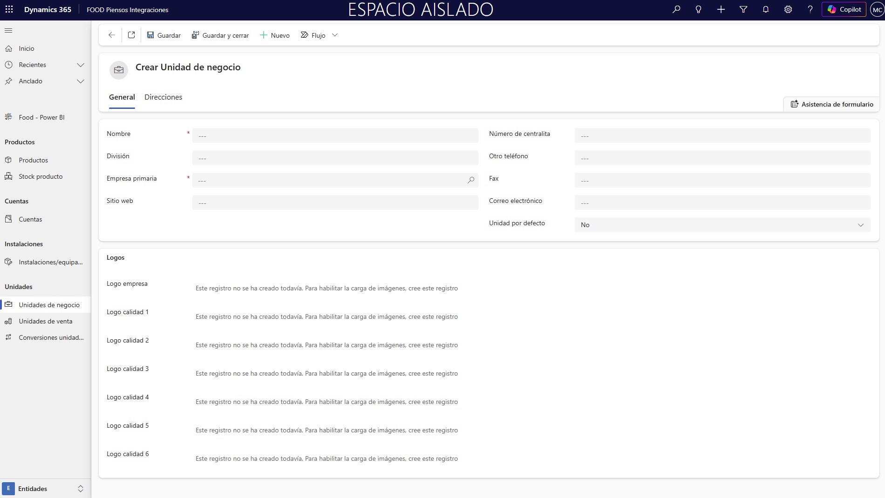This screenshot has height=498, width=885.
Task: Select Unidades de venta in sidebar
Action: point(46,321)
